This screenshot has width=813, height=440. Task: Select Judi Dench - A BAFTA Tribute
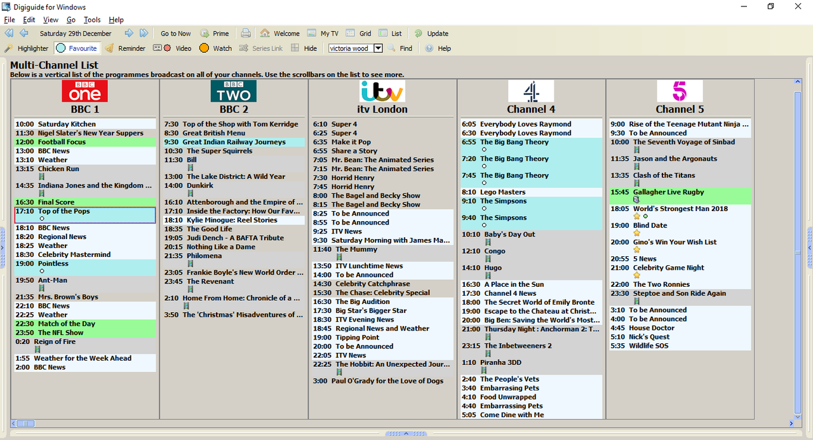(234, 238)
